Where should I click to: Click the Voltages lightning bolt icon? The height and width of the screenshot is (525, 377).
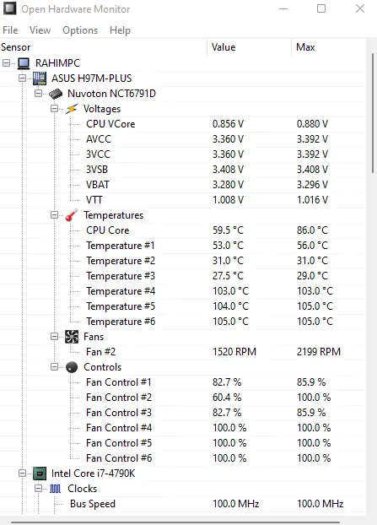72,109
